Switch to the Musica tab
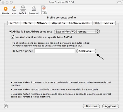Image resolution: width=123 pixels, height=112 pixels. click(108, 23)
